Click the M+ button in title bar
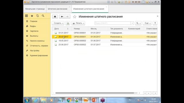The height and width of the screenshot is (103, 184). point(136,2)
